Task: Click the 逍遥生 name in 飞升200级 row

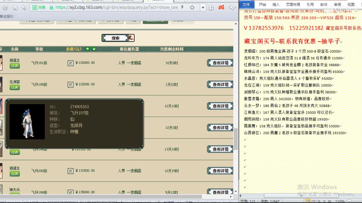Action: click(15, 168)
